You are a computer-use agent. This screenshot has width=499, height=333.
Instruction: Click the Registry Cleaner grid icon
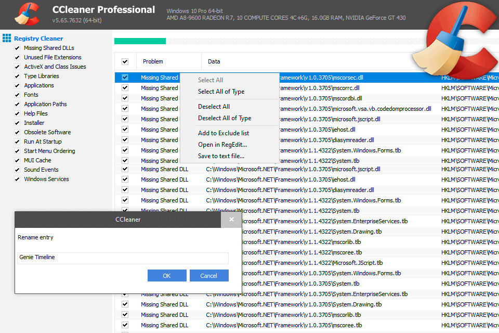click(7, 38)
